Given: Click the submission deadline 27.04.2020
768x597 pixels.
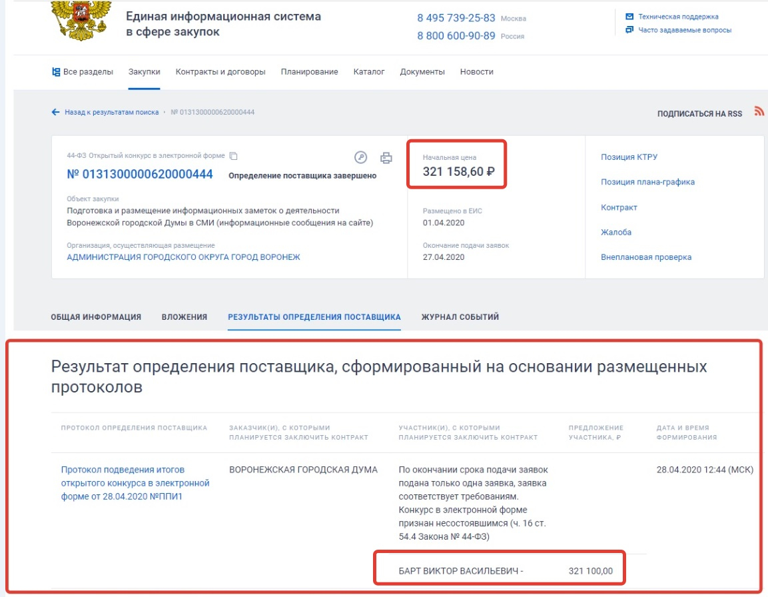Looking at the screenshot, I should click(x=443, y=257).
